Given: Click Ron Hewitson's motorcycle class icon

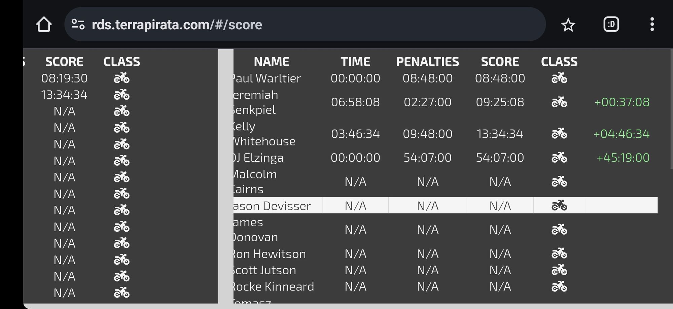Looking at the screenshot, I should click(x=559, y=253).
